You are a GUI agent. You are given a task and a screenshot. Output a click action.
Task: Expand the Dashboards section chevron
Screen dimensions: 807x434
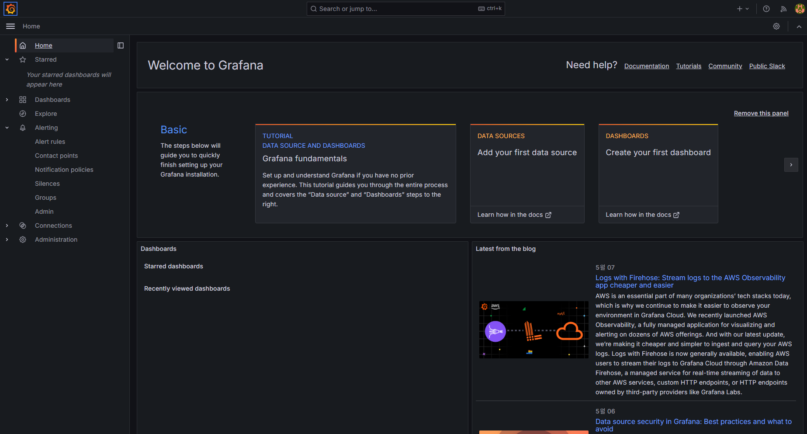point(7,100)
